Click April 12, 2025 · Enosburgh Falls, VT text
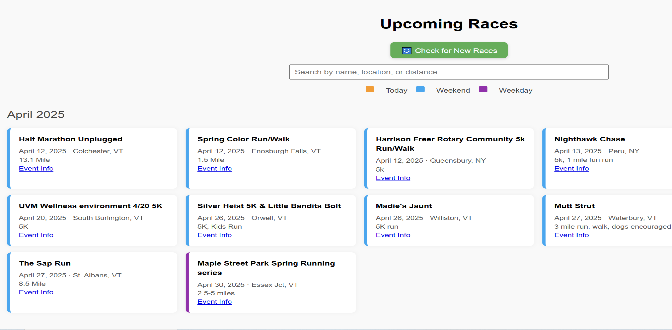 [259, 151]
